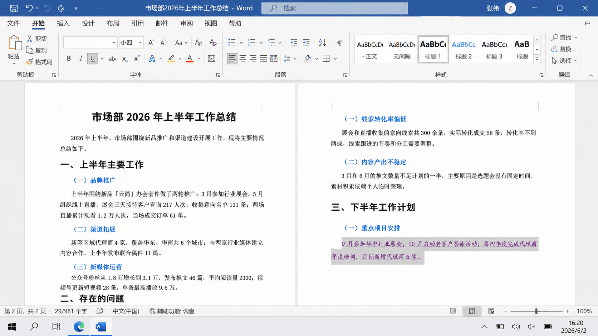Image resolution: width=598 pixels, height=336 pixels.
Task: Undo the last action
Action: (29, 8)
